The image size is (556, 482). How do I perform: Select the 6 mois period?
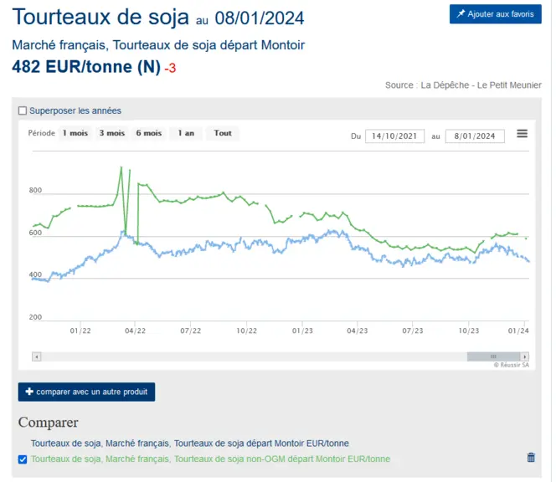click(149, 133)
